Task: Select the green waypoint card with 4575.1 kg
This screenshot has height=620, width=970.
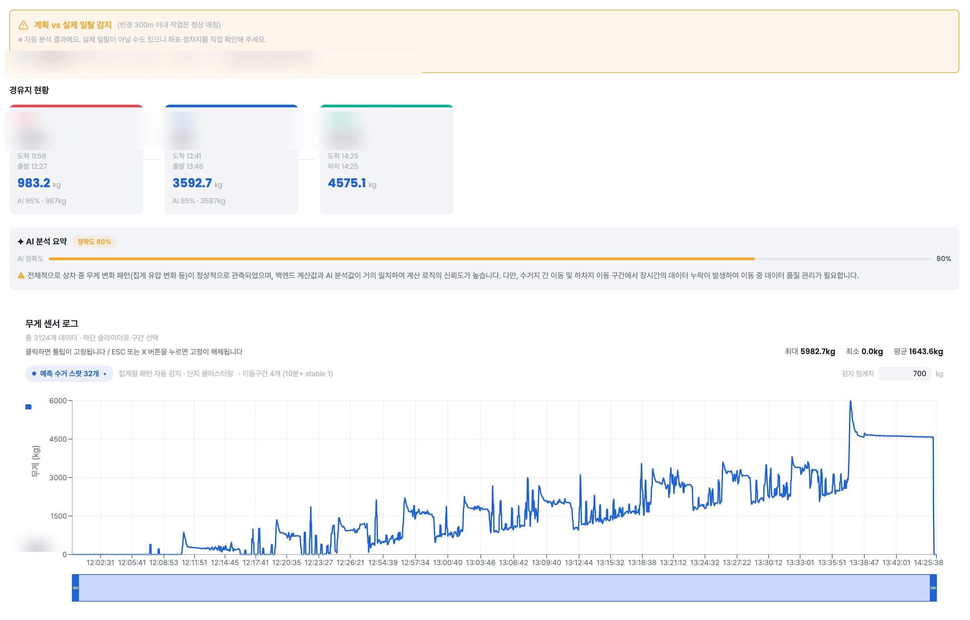Action: point(386,159)
